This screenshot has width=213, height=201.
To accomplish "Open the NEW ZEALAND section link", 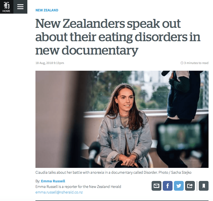I will tap(47, 10).
